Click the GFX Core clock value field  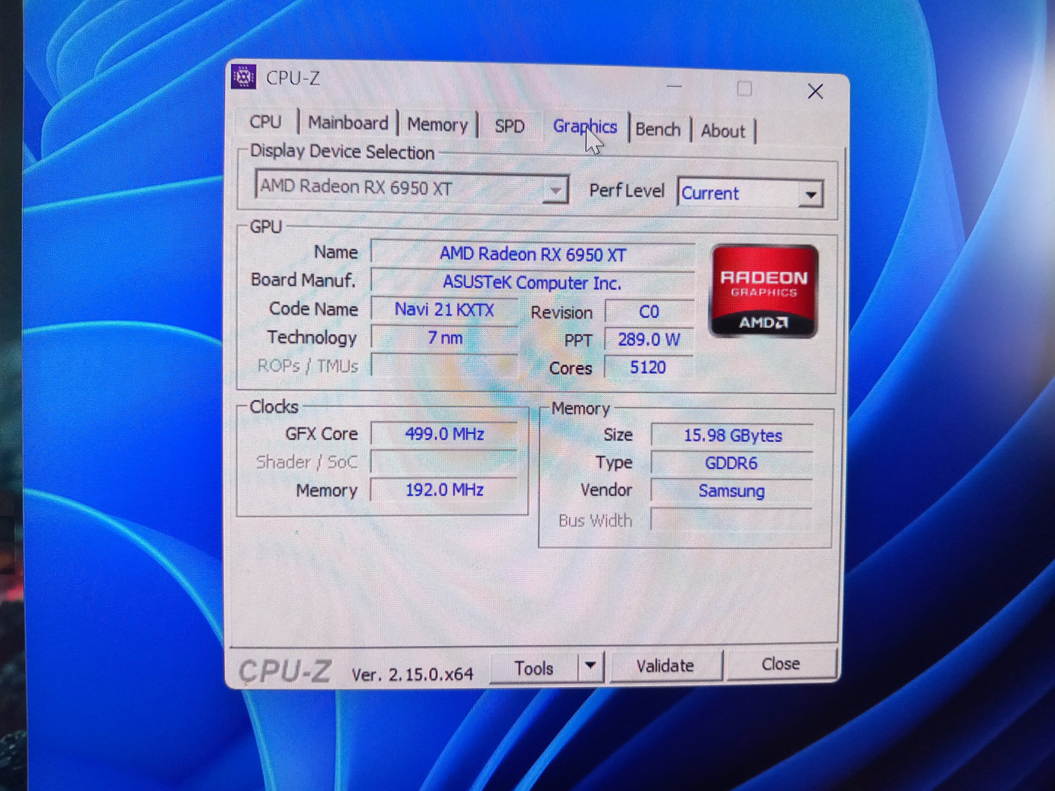click(444, 434)
